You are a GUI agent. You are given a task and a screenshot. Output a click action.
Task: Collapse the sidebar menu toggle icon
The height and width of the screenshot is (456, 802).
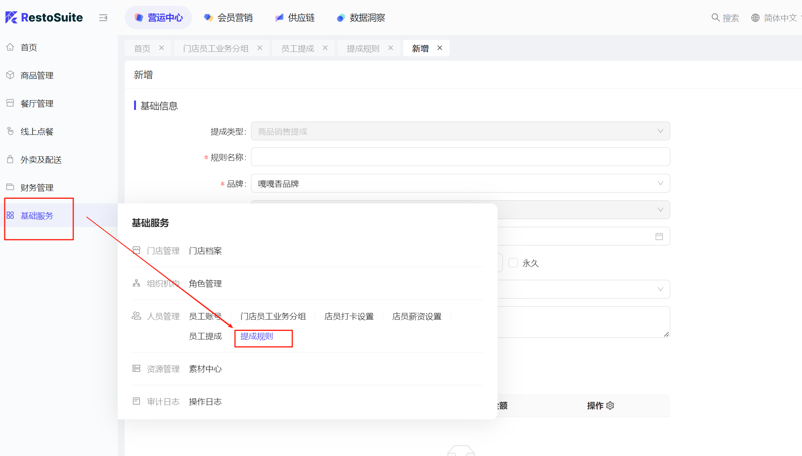click(103, 18)
